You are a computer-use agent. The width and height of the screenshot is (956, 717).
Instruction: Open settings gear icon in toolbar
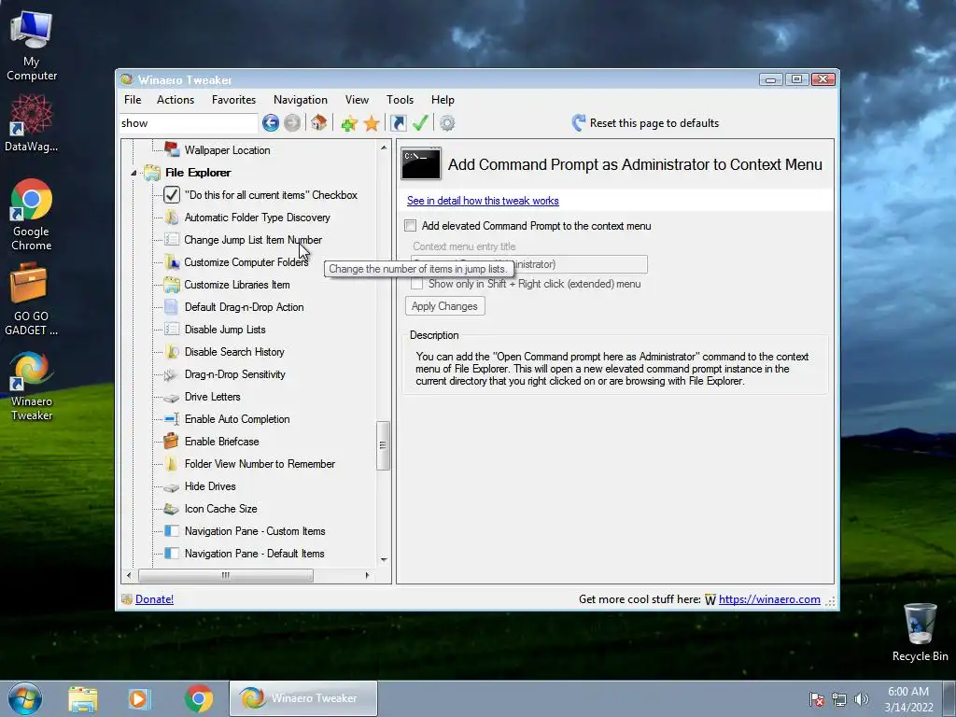click(x=447, y=123)
